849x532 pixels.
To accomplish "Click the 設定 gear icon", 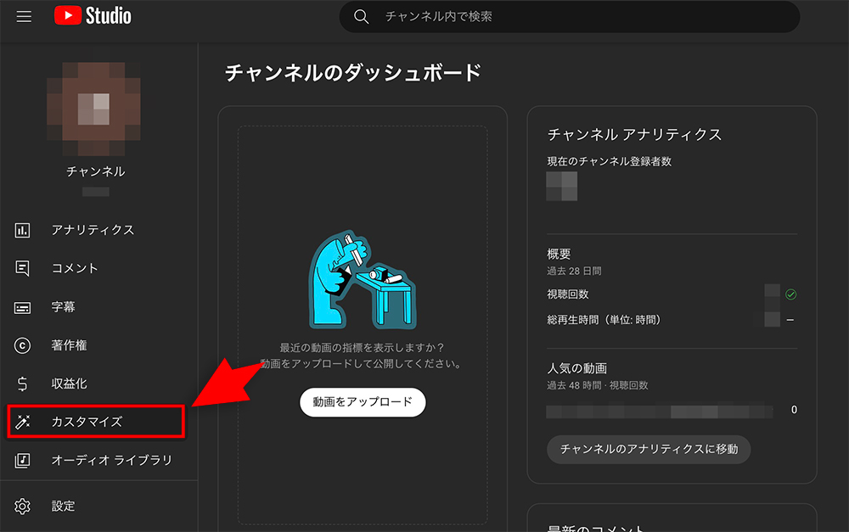I will click(x=22, y=507).
